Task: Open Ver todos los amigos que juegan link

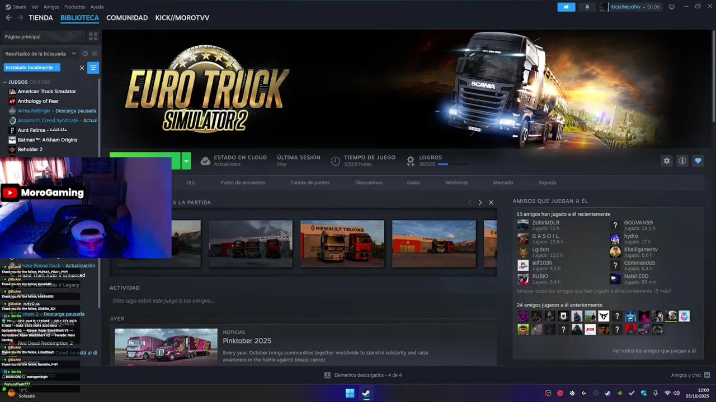Action: click(654, 351)
